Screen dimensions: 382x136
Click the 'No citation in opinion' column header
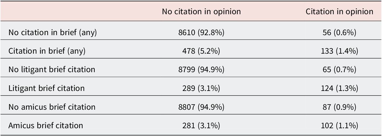coord(201,12)
